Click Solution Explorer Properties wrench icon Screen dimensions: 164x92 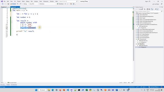[156, 9]
